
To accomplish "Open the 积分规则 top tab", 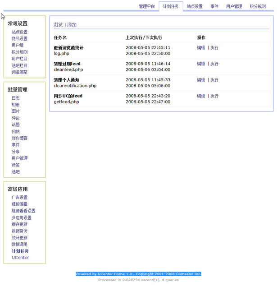I will (x=258, y=6).
